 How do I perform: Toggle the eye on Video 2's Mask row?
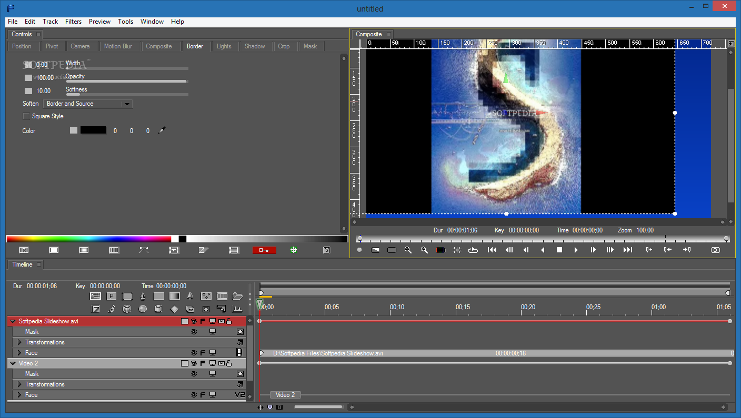pyautogui.click(x=194, y=374)
